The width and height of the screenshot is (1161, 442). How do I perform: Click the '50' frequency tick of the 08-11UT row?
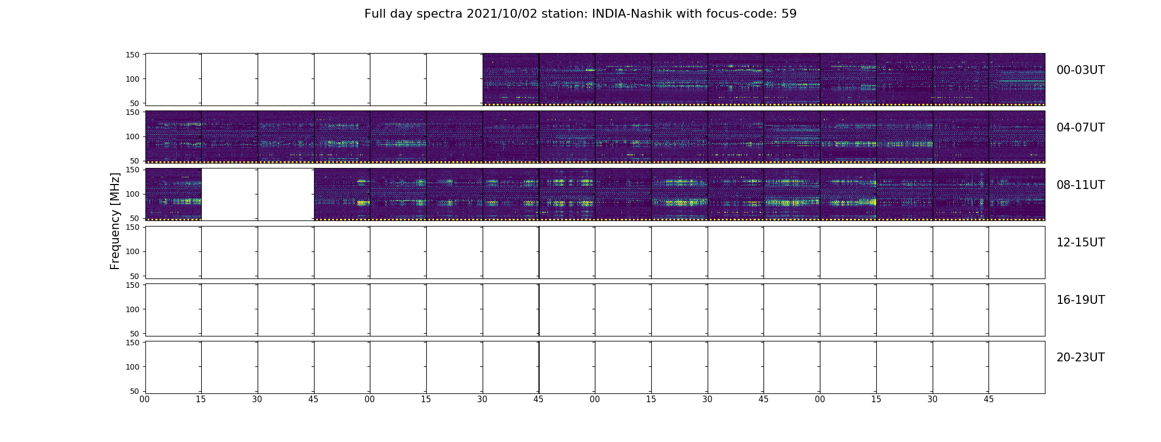135,218
